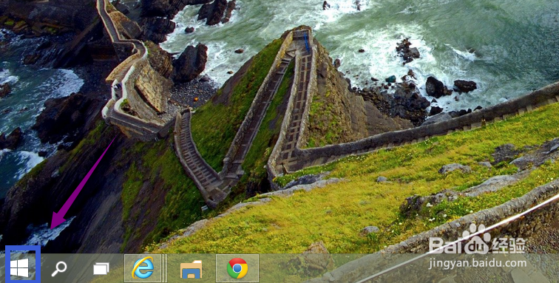Open File Explorer folder icon
559x283 pixels.
click(191, 269)
